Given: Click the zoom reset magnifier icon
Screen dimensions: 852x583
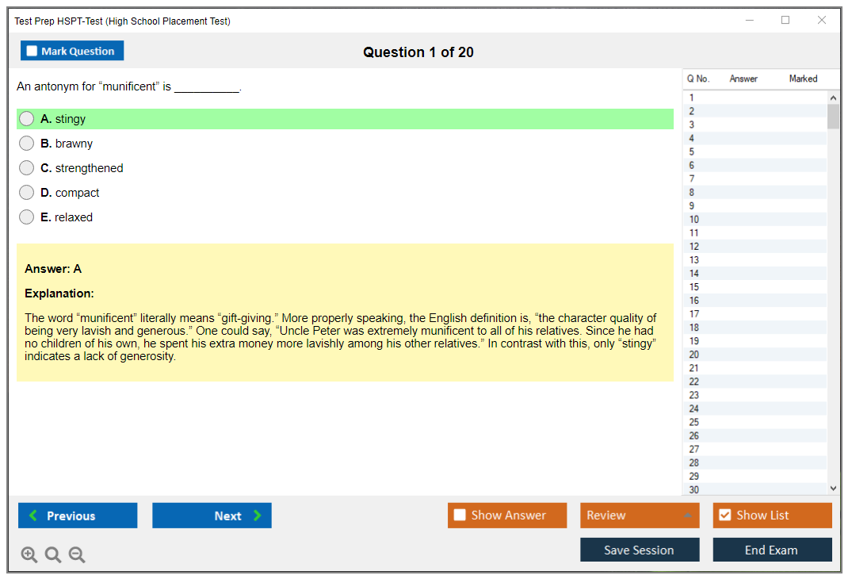Looking at the screenshot, I should tap(53, 555).
